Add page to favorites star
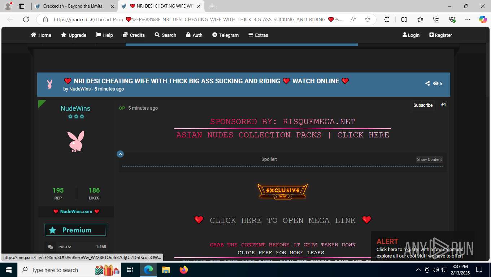The height and width of the screenshot is (277, 491). 368,19
